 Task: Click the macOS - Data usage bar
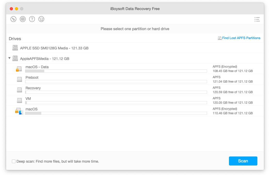(116, 71)
